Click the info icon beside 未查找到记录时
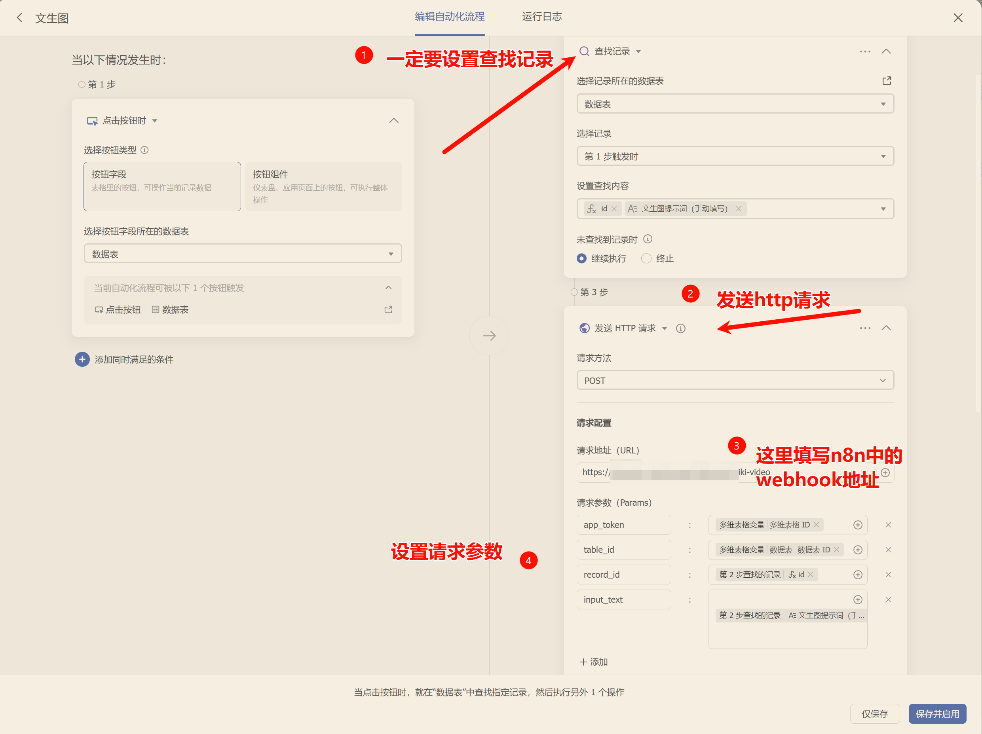Image resolution: width=982 pixels, height=734 pixels. [x=648, y=239]
